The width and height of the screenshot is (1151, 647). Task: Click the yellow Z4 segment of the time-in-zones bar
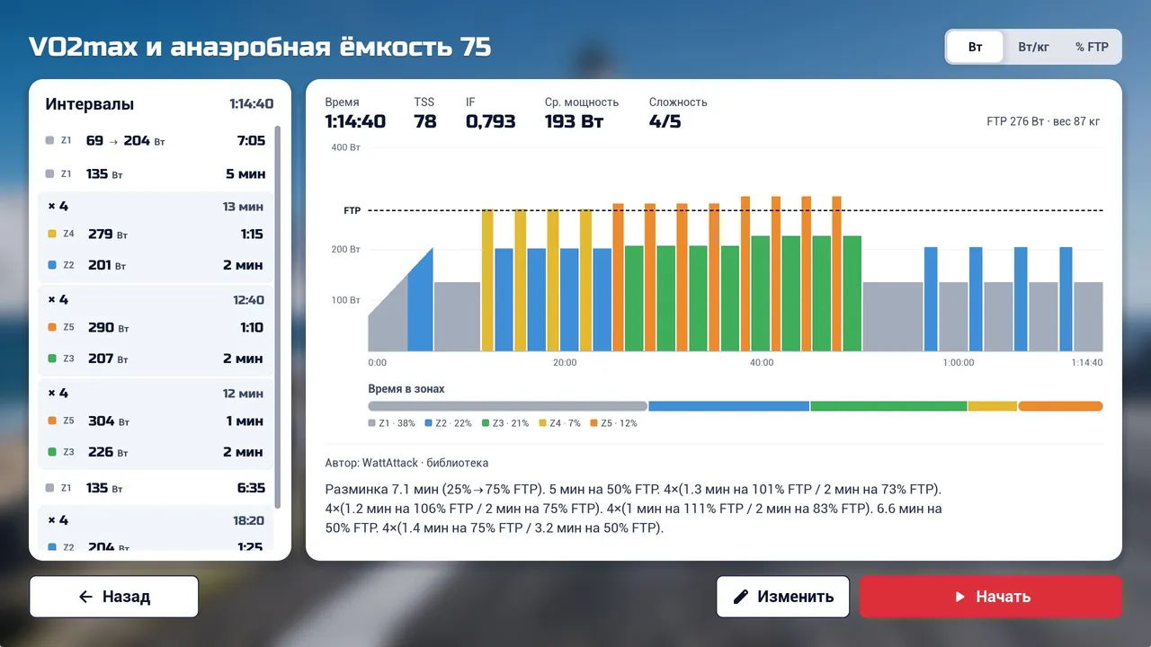click(993, 406)
